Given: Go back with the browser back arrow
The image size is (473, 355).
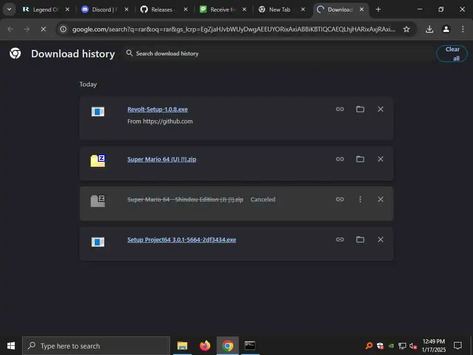Looking at the screenshot, I should click(x=10, y=29).
